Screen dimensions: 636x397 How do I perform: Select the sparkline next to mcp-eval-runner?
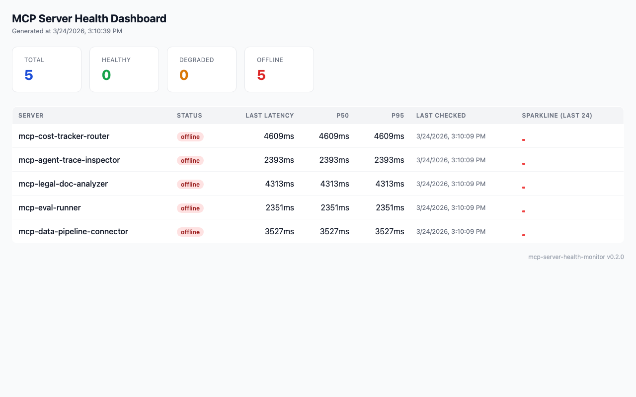click(x=523, y=211)
